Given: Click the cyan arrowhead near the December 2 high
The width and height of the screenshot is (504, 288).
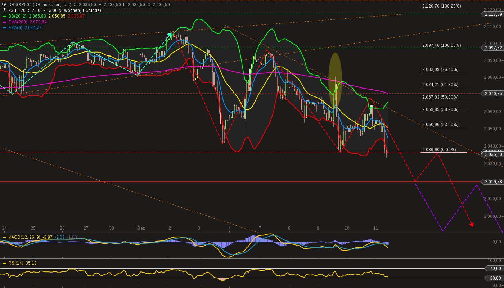Looking at the screenshot, I should point(170,35).
